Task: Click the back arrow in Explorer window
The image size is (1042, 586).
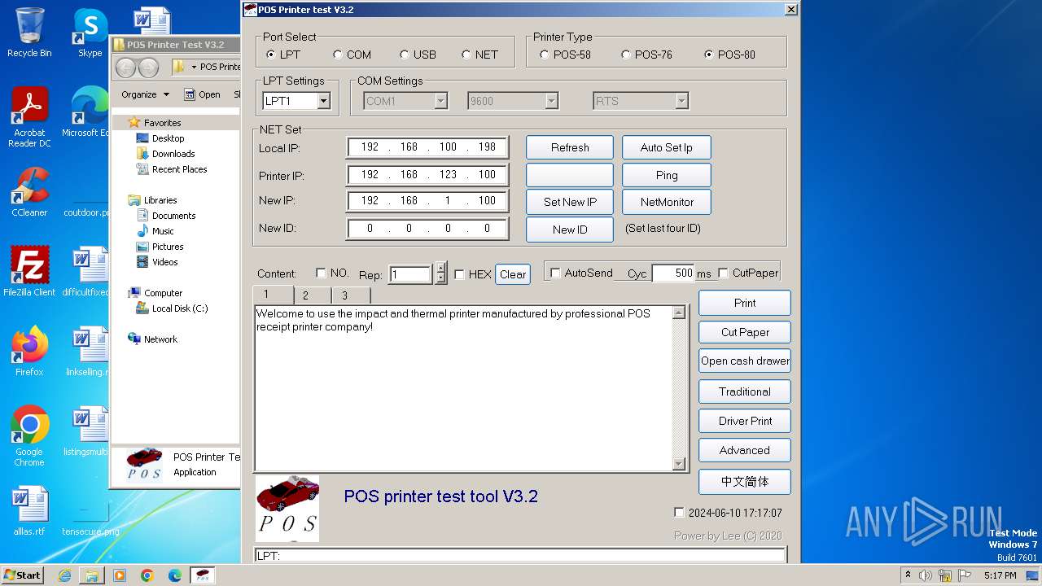Action: [126, 68]
